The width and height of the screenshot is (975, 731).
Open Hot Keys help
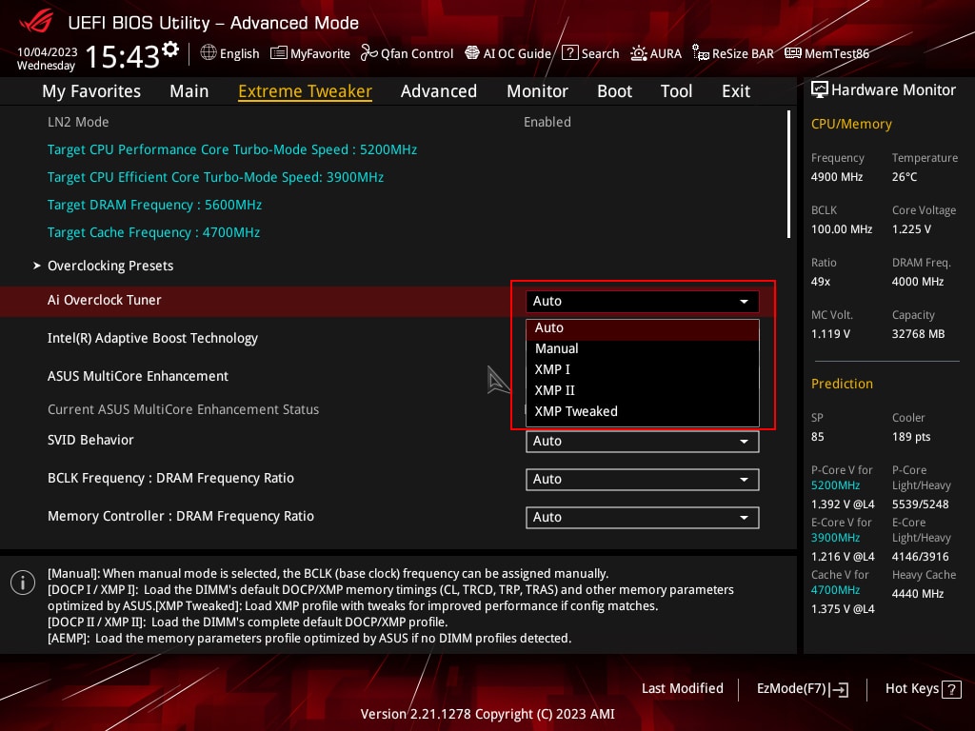923,689
